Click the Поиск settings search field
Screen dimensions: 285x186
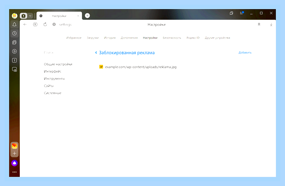coord(49,52)
